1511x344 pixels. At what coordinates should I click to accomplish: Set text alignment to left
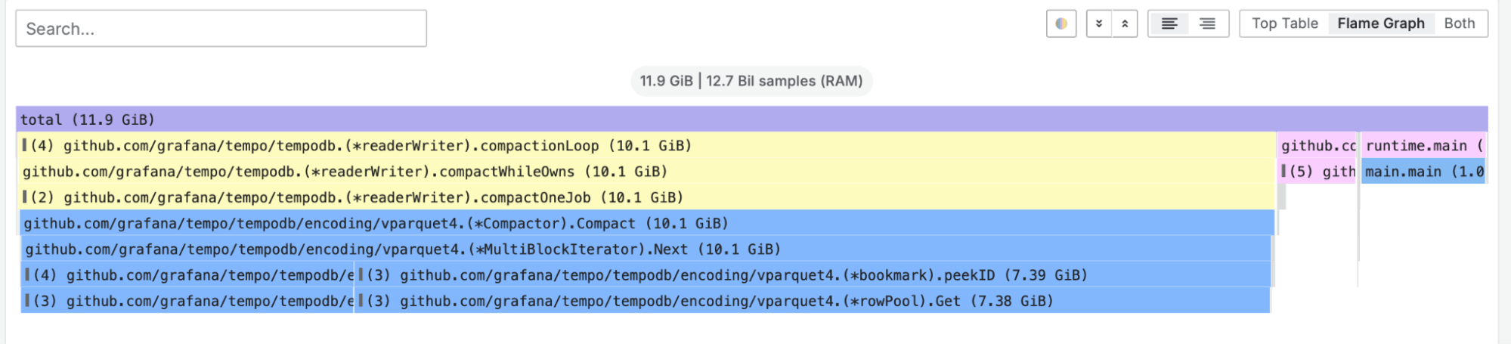coord(1169,23)
